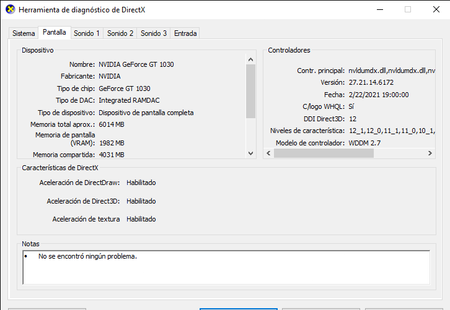Open the Sonido 2 tab
This screenshot has height=310, width=450.
point(120,33)
